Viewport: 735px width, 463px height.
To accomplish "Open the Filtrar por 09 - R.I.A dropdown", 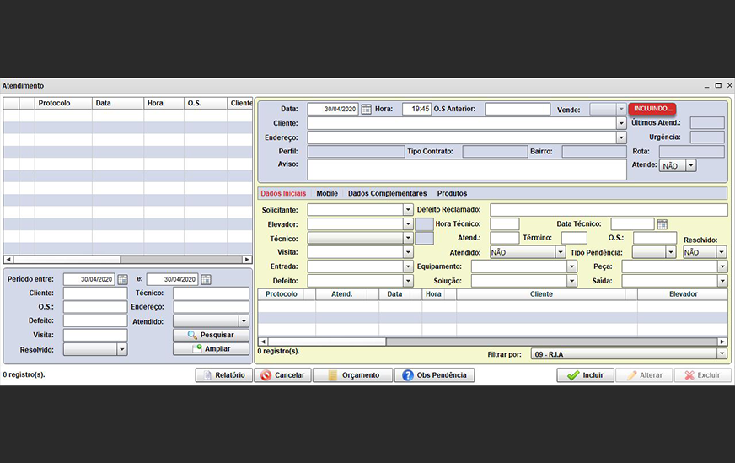I will [722, 354].
